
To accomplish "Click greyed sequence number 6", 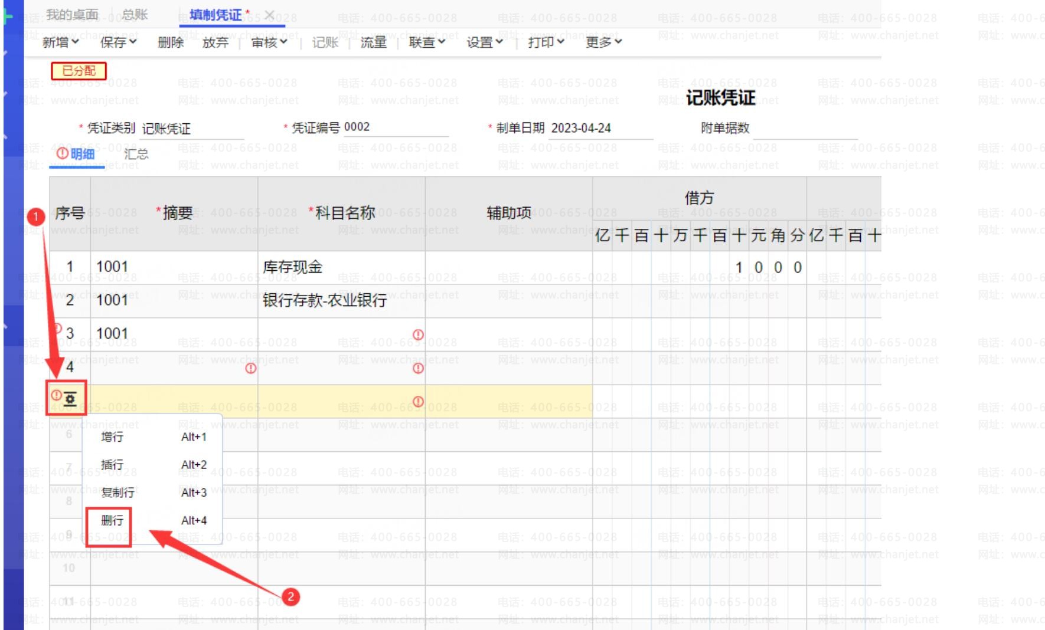I will (x=68, y=434).
